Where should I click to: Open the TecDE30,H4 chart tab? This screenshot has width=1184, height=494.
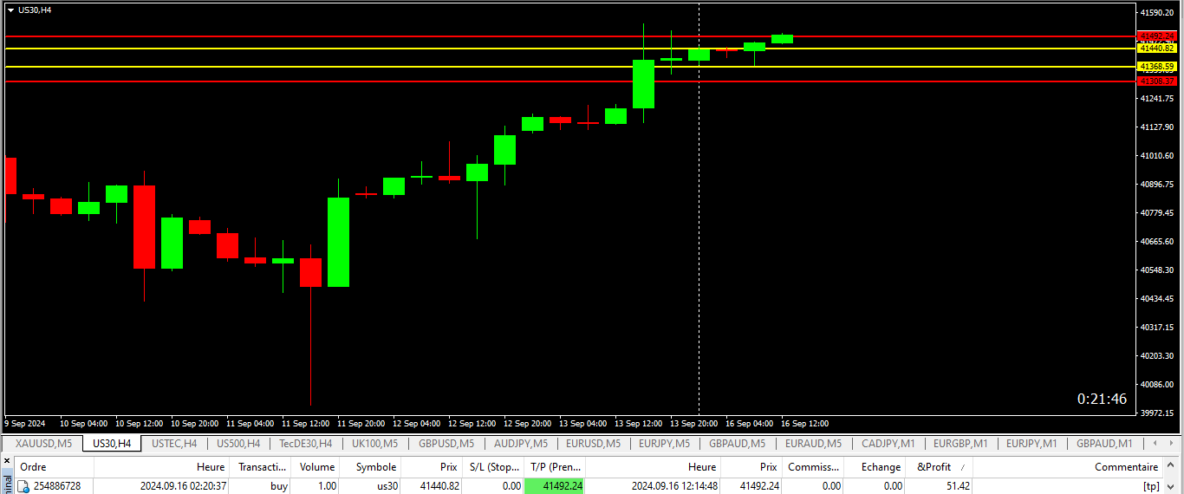[x=305, y=443]
